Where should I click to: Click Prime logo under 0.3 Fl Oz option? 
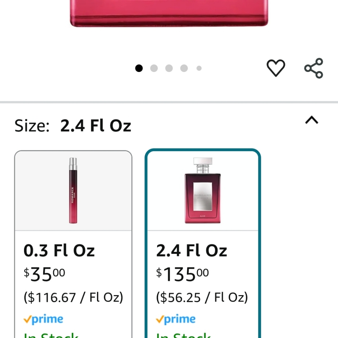pyautogui.click(x=43, y=319)
